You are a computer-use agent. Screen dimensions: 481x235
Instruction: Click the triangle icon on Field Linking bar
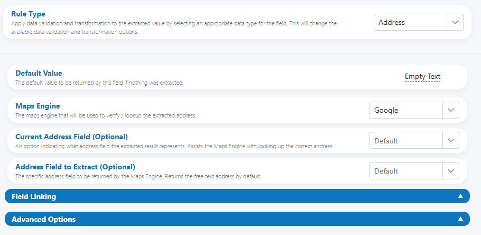tap(460, 196)
